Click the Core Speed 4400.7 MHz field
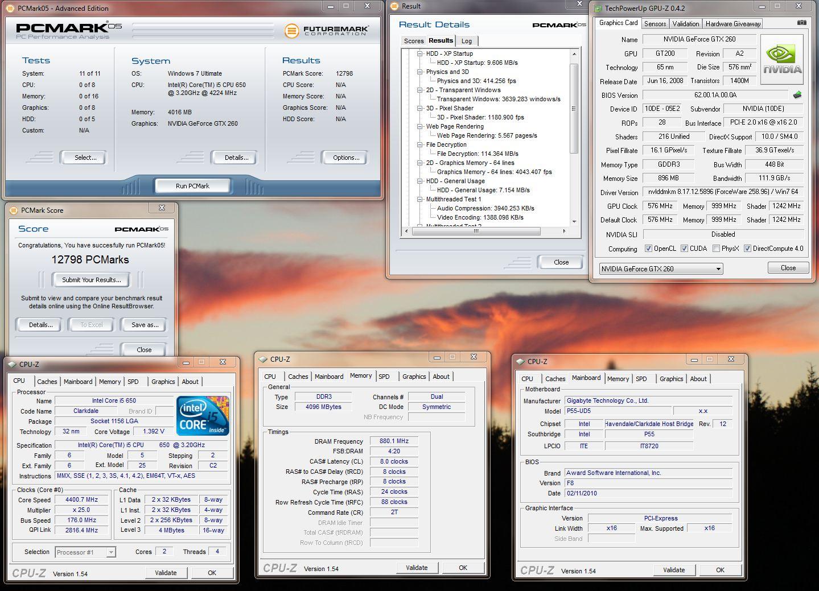 coord(82,500)
